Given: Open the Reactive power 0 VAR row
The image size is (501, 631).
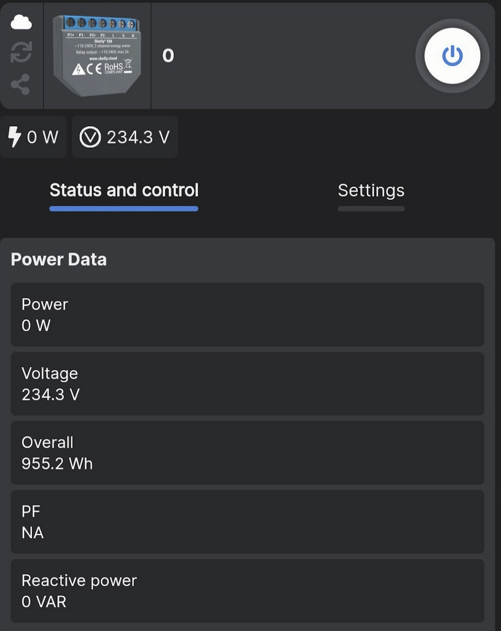Looking at the screenshot, I should click(247, 591).
